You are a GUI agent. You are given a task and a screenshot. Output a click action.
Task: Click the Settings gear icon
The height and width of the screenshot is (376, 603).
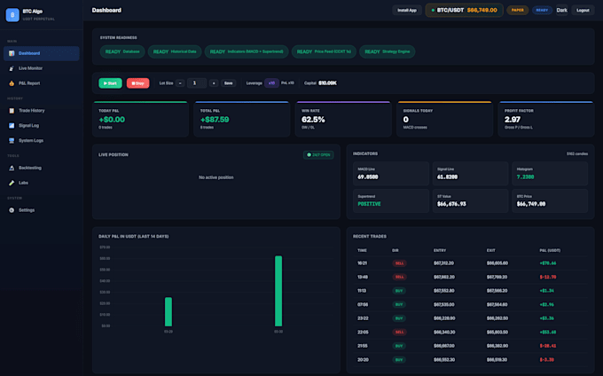tap(12, 210)
